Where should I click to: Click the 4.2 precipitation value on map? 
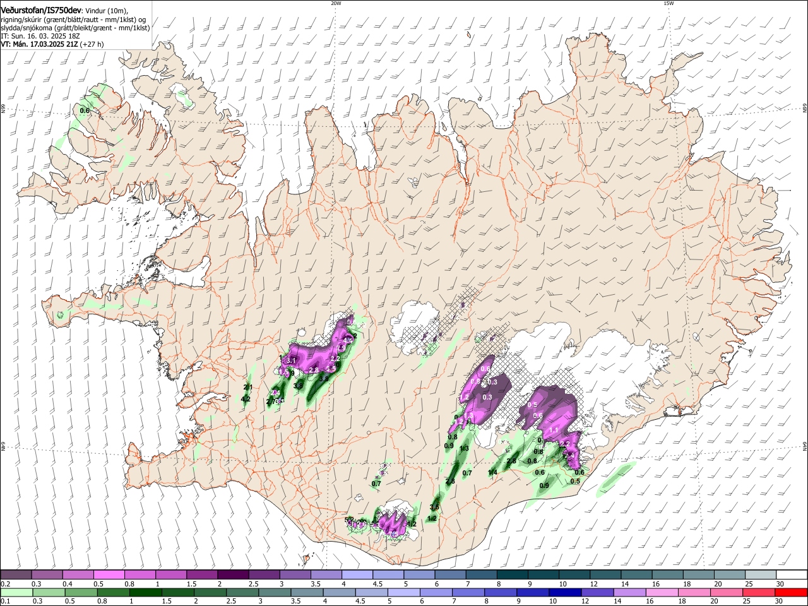(246, 399)
